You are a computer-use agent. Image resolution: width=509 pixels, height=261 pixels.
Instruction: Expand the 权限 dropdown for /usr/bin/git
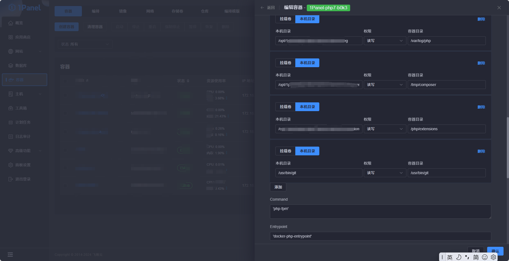click(385, 173)
